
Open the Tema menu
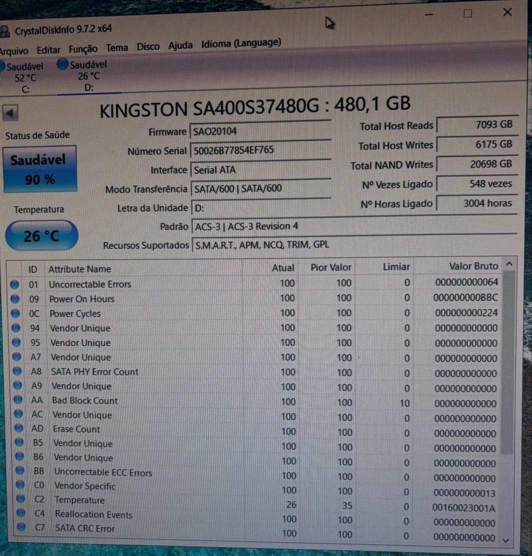point(117,48)
